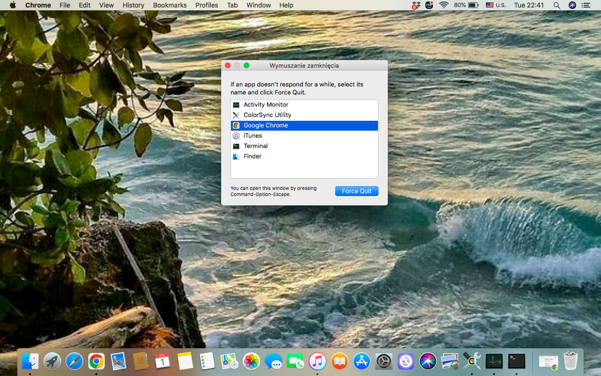Image resolution: width=601 pixels, height=376 pixels.
Task: Click the Force Quit button
Action: point(356,191)
